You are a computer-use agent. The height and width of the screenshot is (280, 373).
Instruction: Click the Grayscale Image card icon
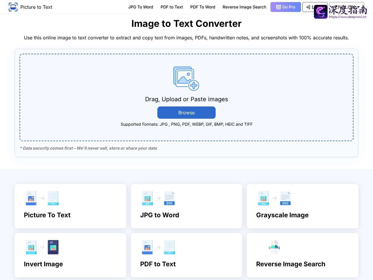pos(274,198)
